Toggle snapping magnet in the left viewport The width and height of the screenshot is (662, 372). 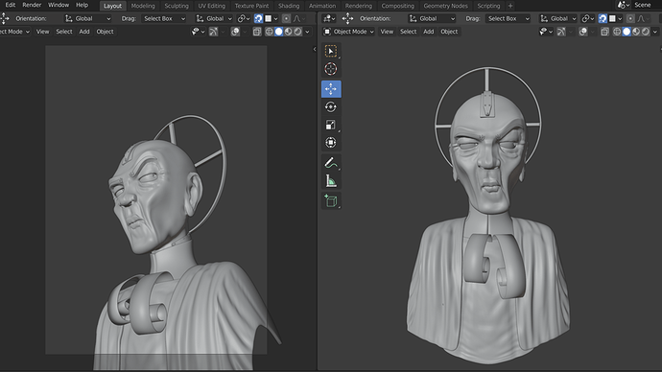258,18
